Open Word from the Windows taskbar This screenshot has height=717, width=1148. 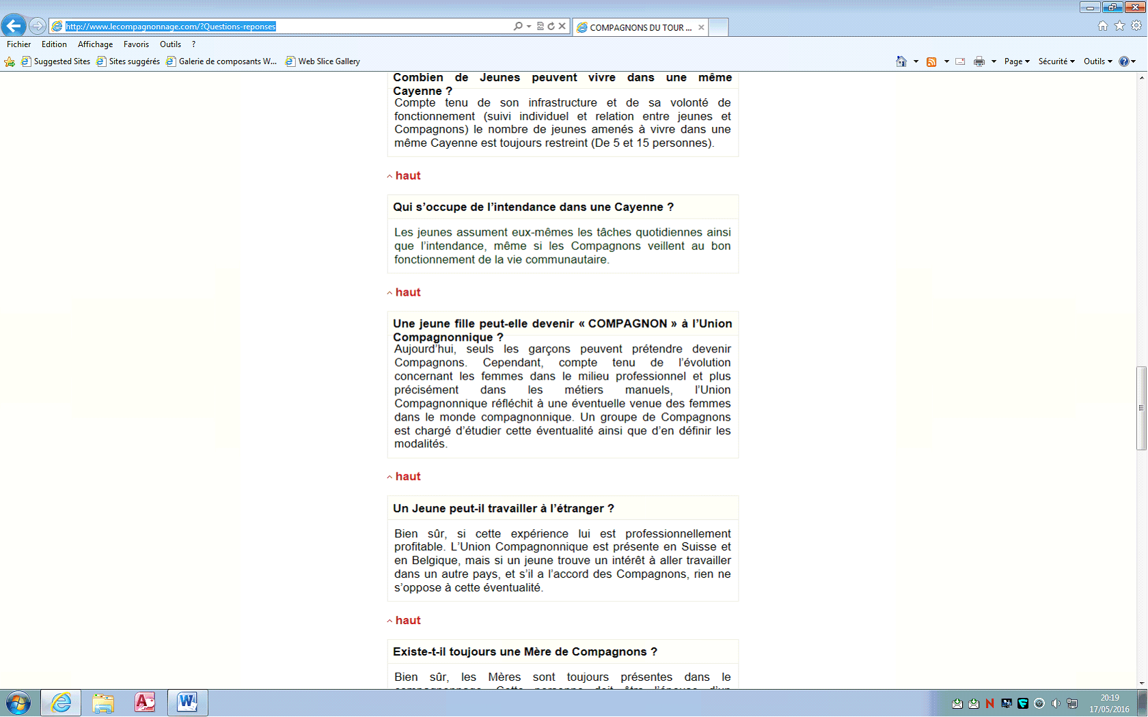coord(187,702)
